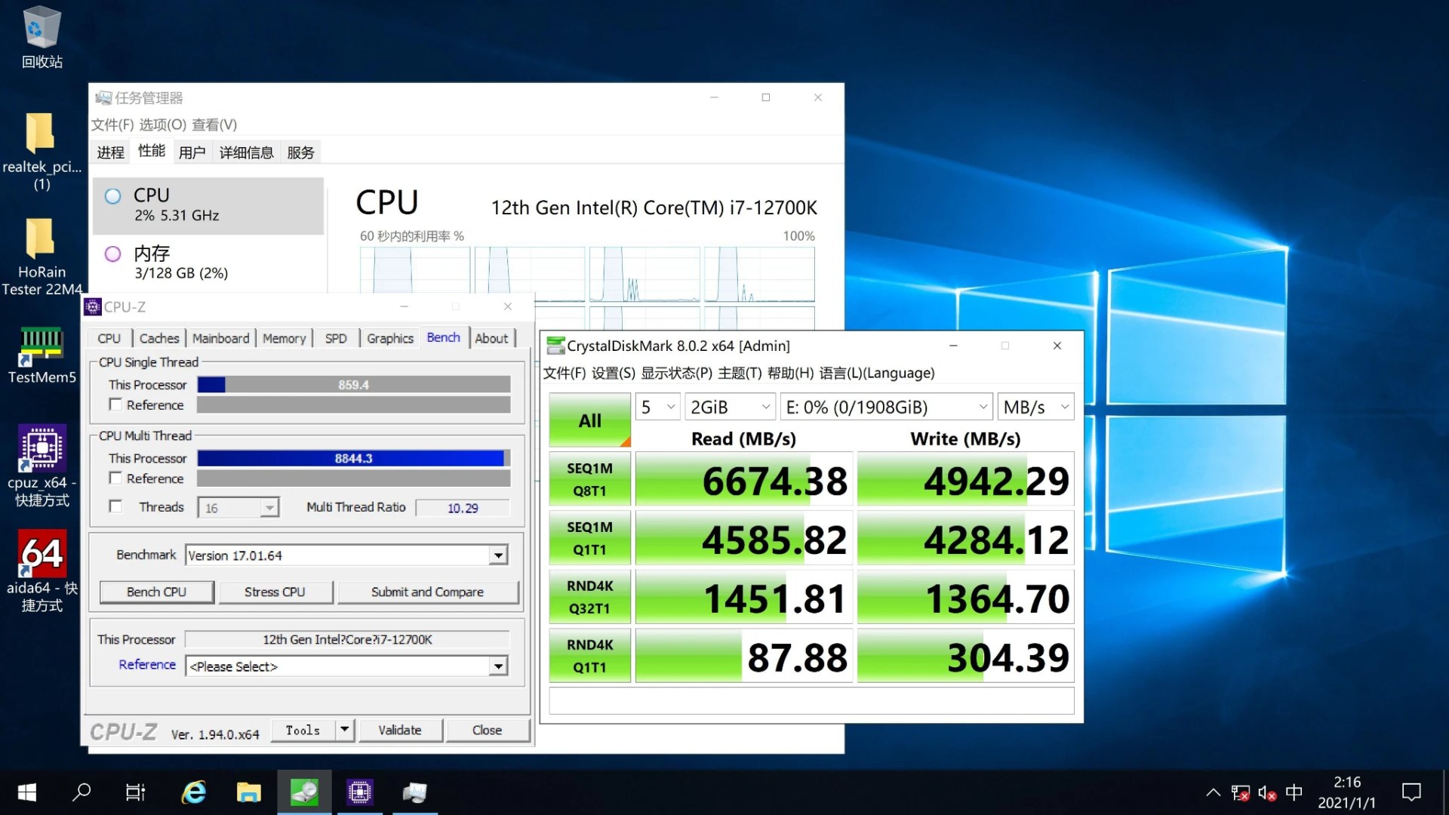
Task: Switch to the Memory tab in CPU-Z
Action: click(284, 338)
